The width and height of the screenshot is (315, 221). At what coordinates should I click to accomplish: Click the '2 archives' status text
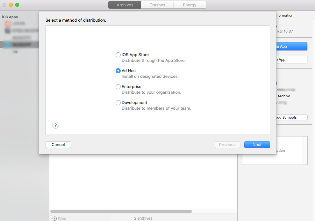143,218
